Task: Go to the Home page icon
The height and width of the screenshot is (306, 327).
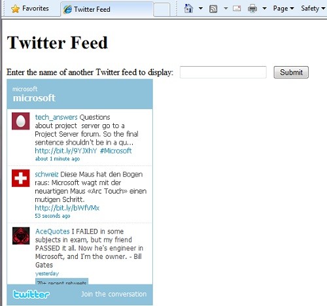Action: point(188,8)
